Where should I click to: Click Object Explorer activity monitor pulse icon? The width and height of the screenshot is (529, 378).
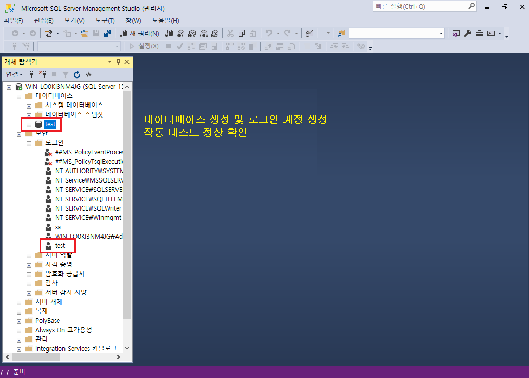(88, 74)
